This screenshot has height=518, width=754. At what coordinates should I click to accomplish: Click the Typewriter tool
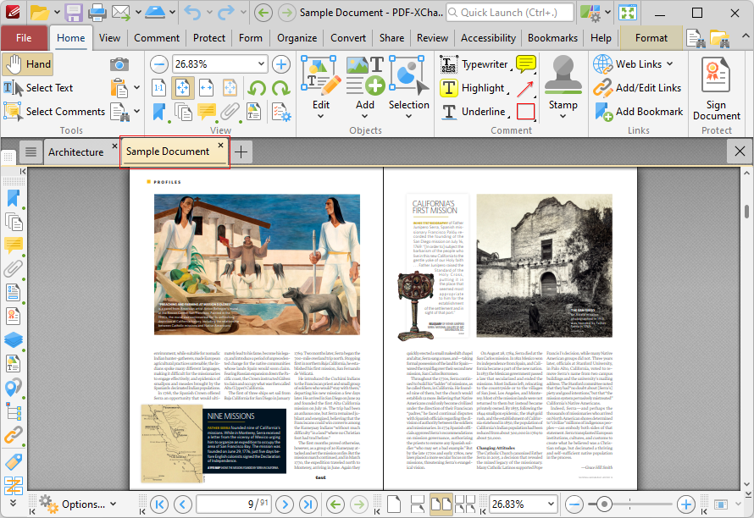tap(474, 64)
